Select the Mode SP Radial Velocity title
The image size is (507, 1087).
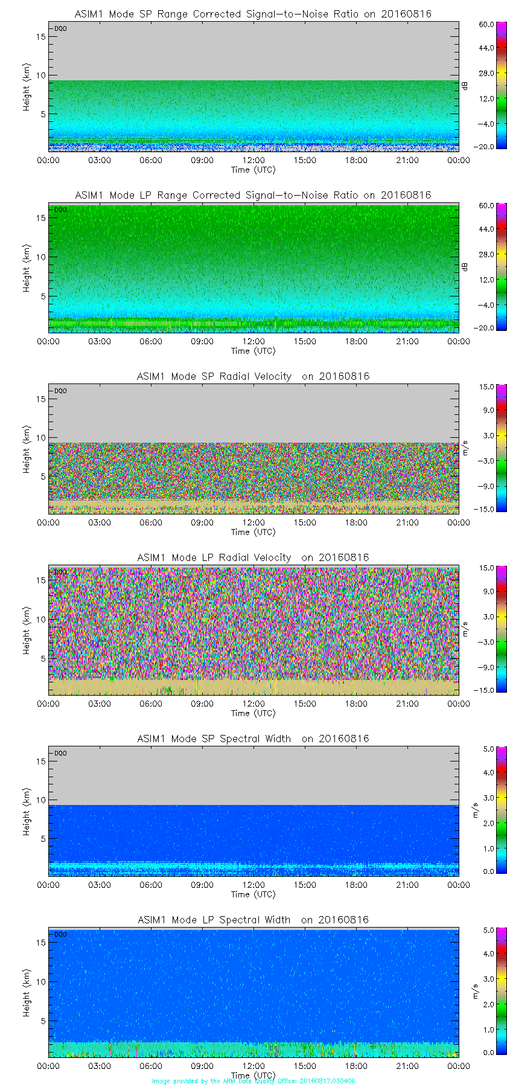[x=253, y=376]
